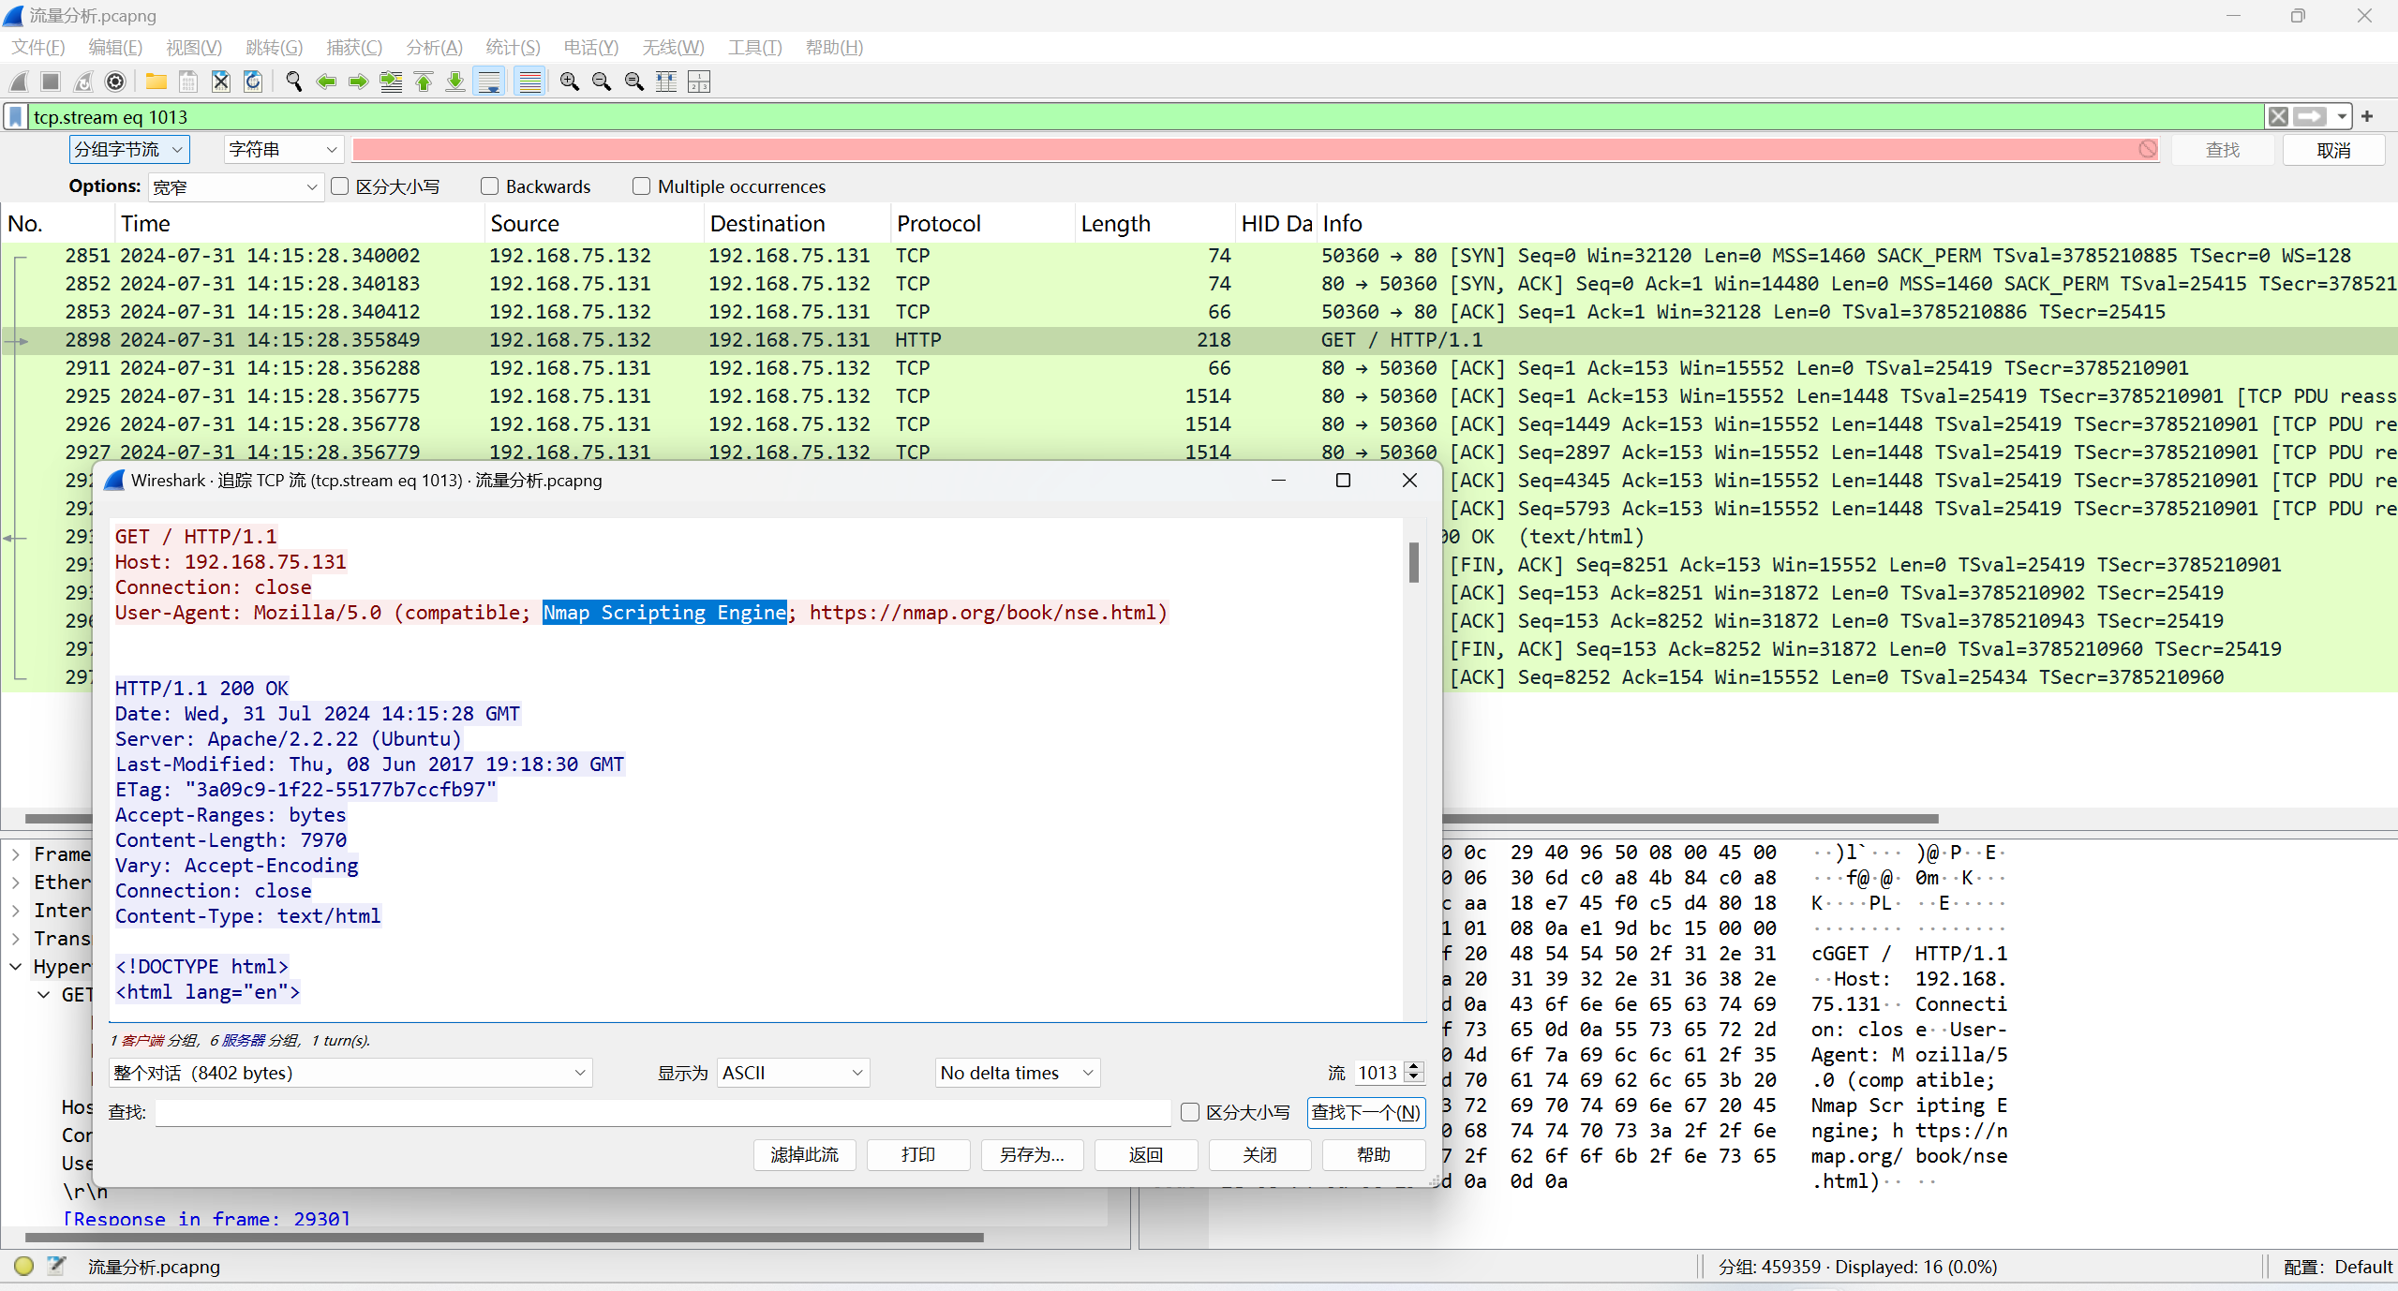Restart the current capture

pos(83,82)
